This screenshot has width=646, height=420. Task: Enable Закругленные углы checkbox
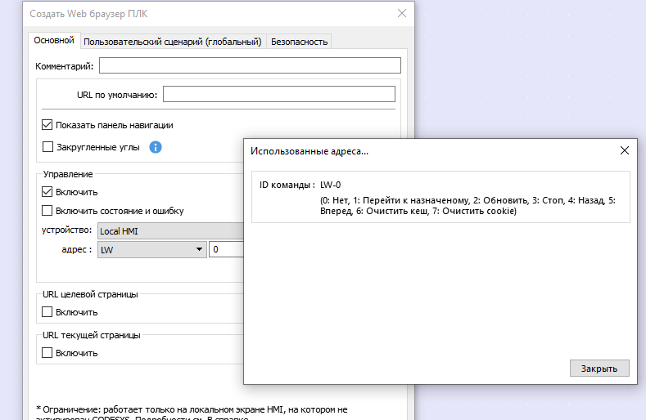click(47, 147)
